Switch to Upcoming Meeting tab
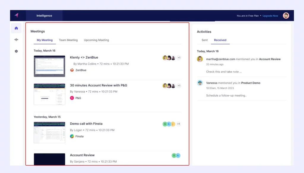The image size is (304, 173). pos(96,40)
